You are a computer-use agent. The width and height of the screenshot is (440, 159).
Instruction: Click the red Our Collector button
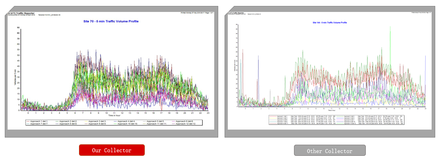112,150
